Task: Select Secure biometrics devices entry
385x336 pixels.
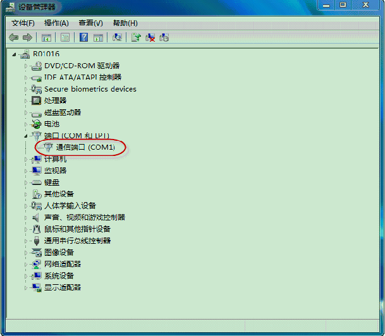Action: [90, 89]
